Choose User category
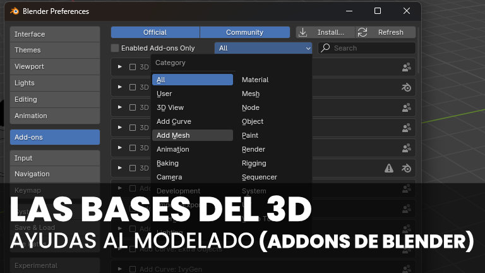This screenshot has width=485, height=273. click(x=193, y=94)
